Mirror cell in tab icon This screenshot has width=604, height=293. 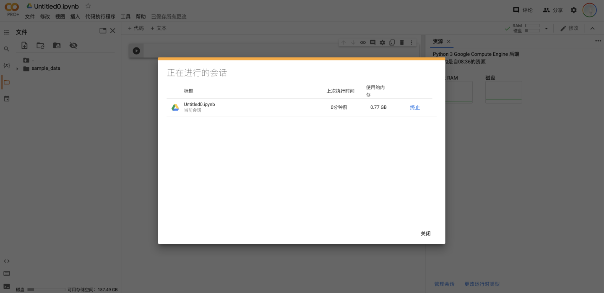[x=392, y=42]
